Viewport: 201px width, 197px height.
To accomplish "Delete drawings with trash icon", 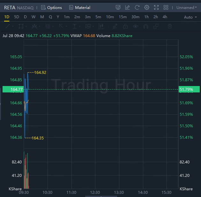I will (170, 27).
